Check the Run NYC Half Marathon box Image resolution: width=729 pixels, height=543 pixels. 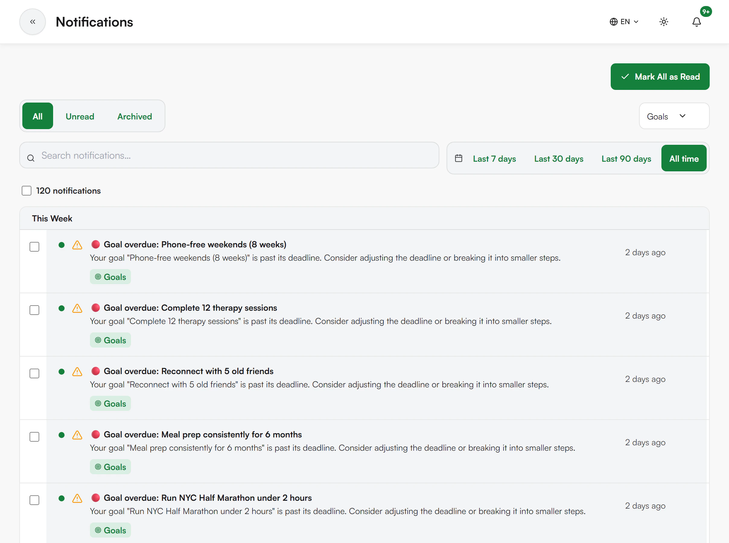(x=34, y=500)
